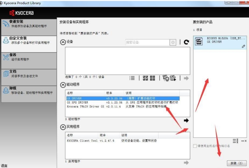The height and width of the screenshot is (168, 249).
Task: Click the 卸载 upload-arrow icon
Action: [6, 90]
